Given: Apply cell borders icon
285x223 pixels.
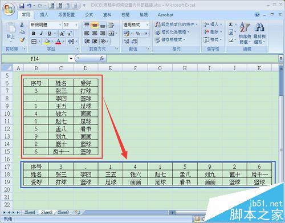Looking at the screenshot, I should coord(34,41).
